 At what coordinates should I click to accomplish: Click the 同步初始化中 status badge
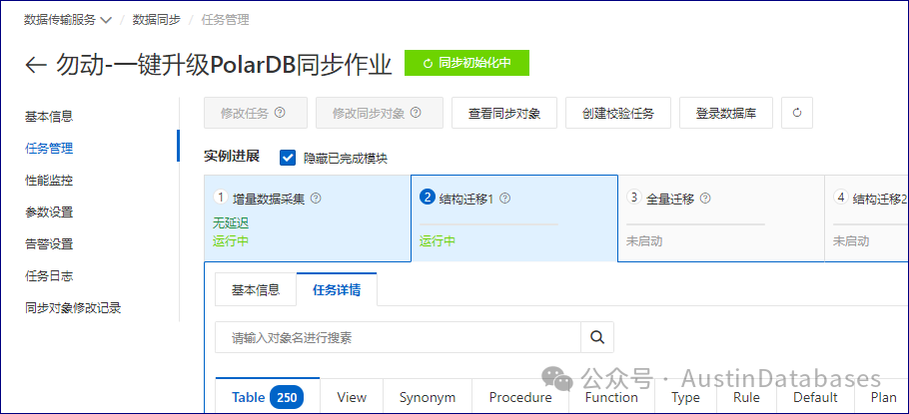[466, 63]
